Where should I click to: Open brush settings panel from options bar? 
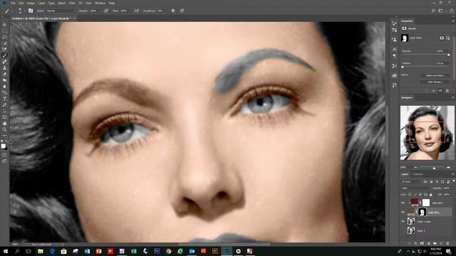point(31,11)
